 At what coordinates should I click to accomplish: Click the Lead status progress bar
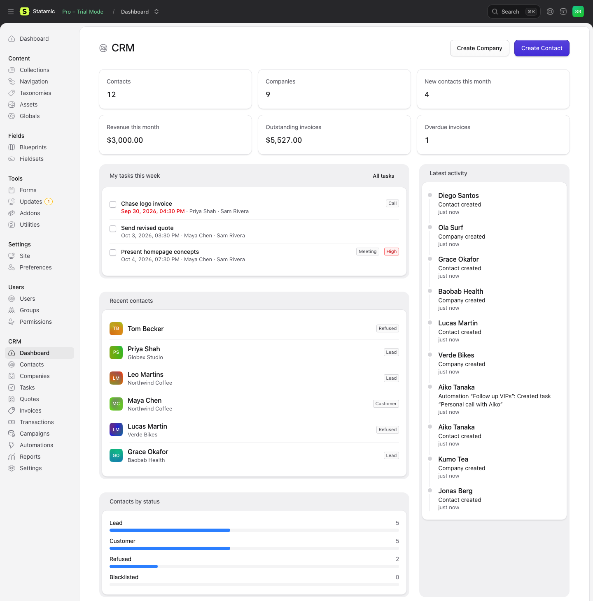click(254, 530)
